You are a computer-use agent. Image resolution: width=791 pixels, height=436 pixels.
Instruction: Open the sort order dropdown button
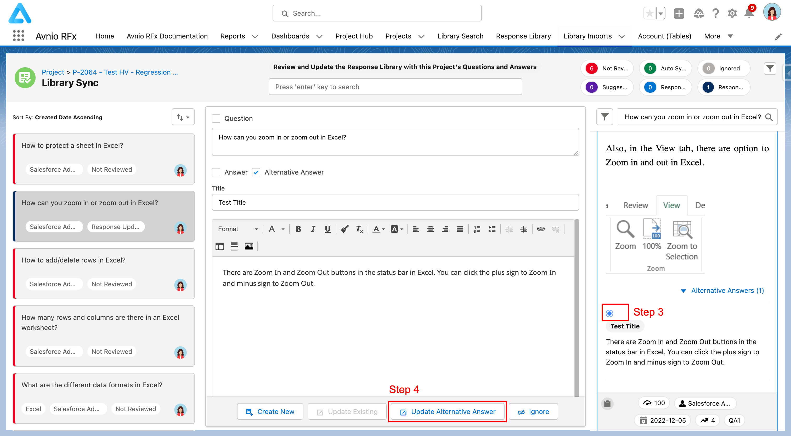[x=183, y=117]
